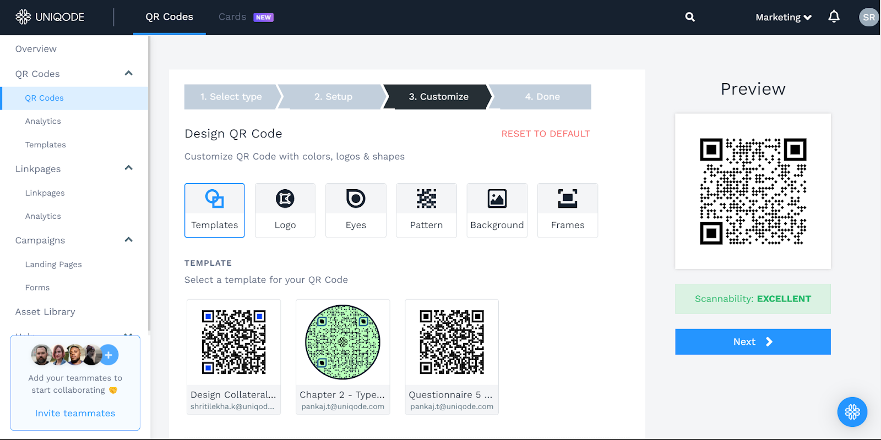
Task: Go to step 1 Select type
Action: click(231, 97)
